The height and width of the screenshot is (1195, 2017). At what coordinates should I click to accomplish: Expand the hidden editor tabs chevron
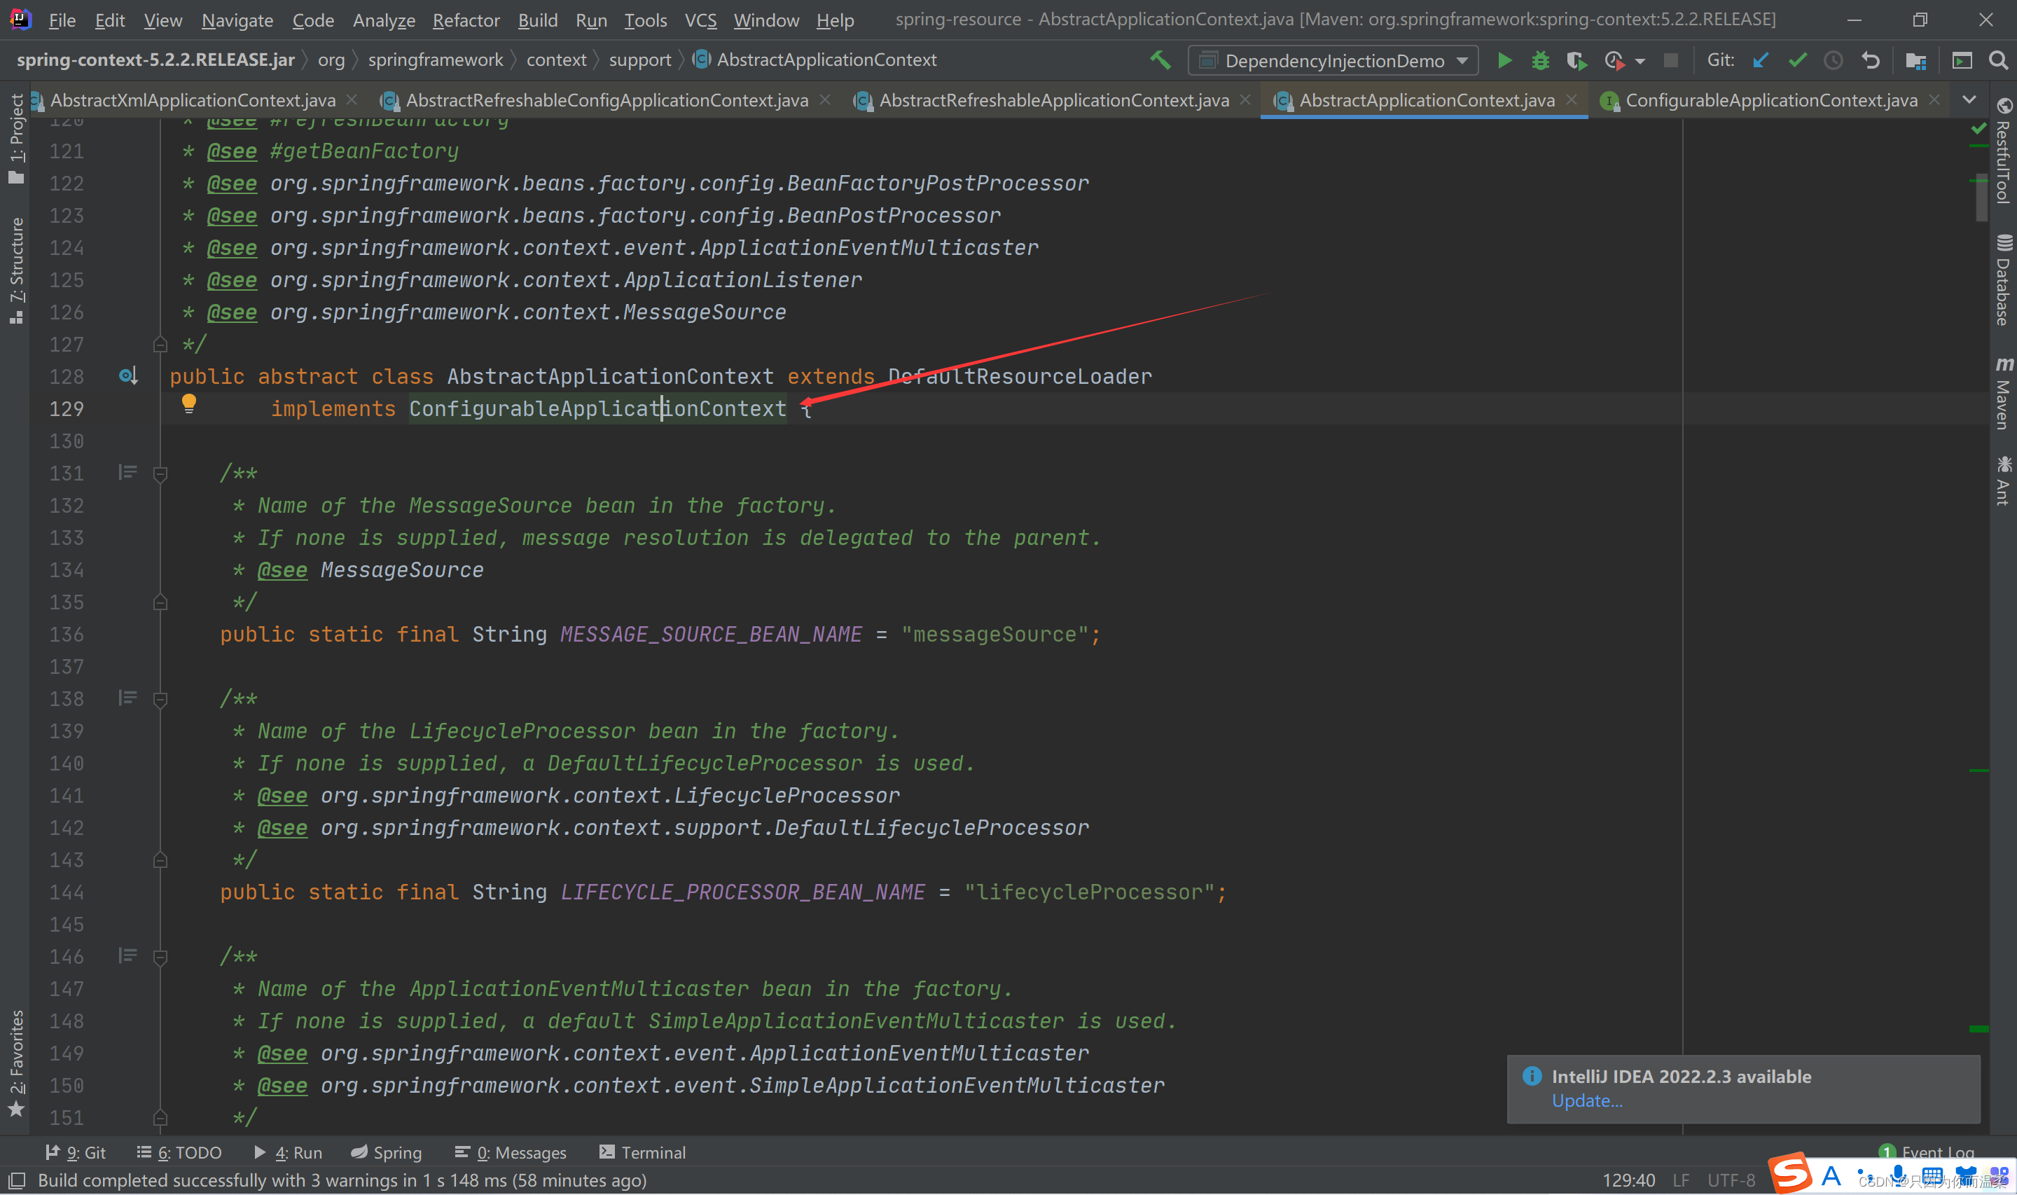pos(1969,100)
